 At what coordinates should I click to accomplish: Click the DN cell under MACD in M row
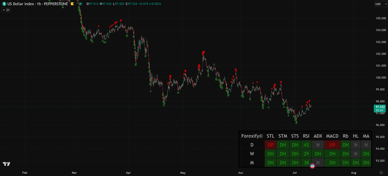[x=332, y=162]
